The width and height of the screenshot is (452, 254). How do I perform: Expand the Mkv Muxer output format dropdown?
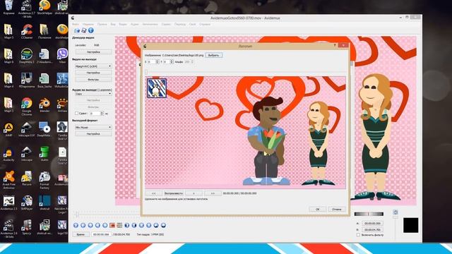[x=93, y=127]
